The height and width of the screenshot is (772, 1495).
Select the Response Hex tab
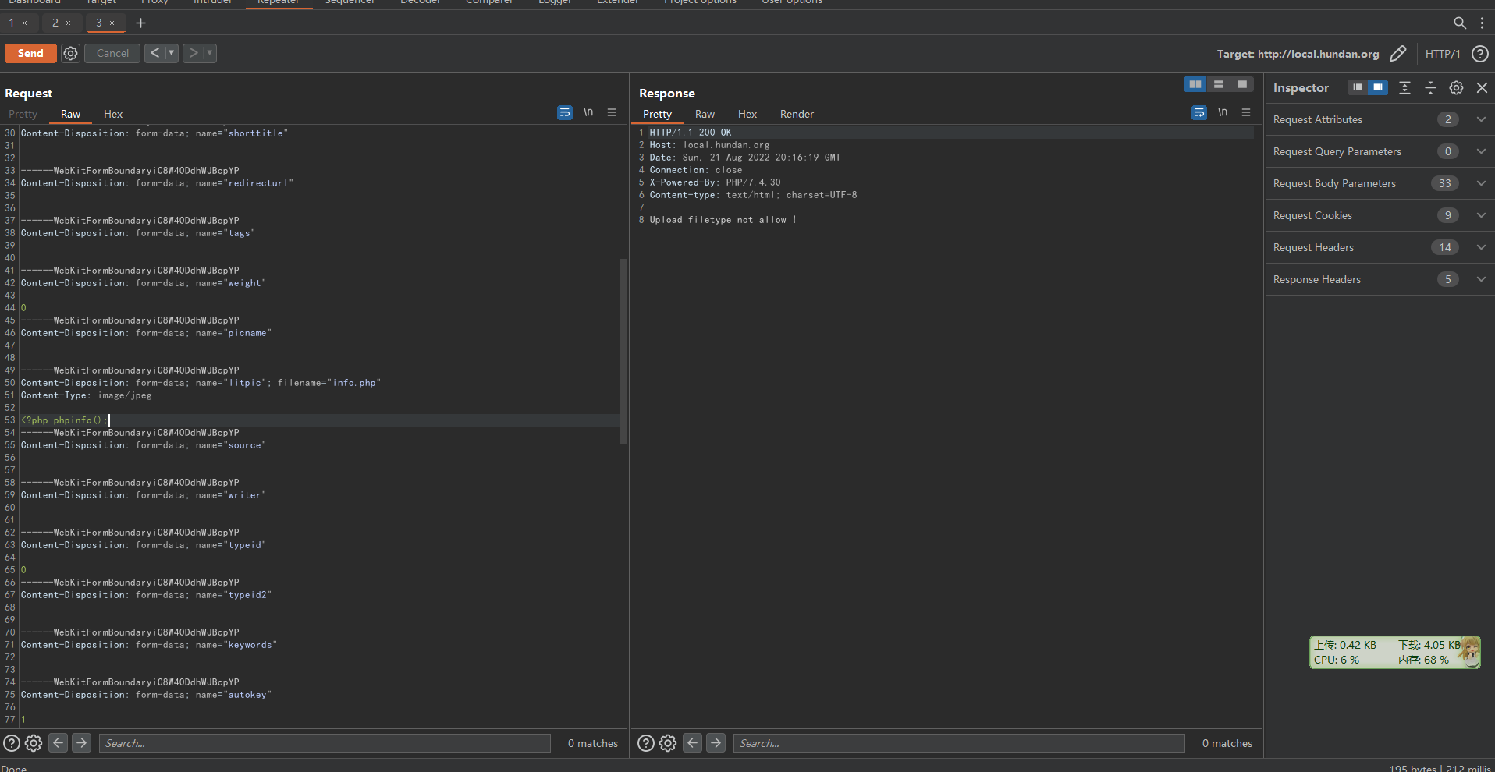[747, 114]
